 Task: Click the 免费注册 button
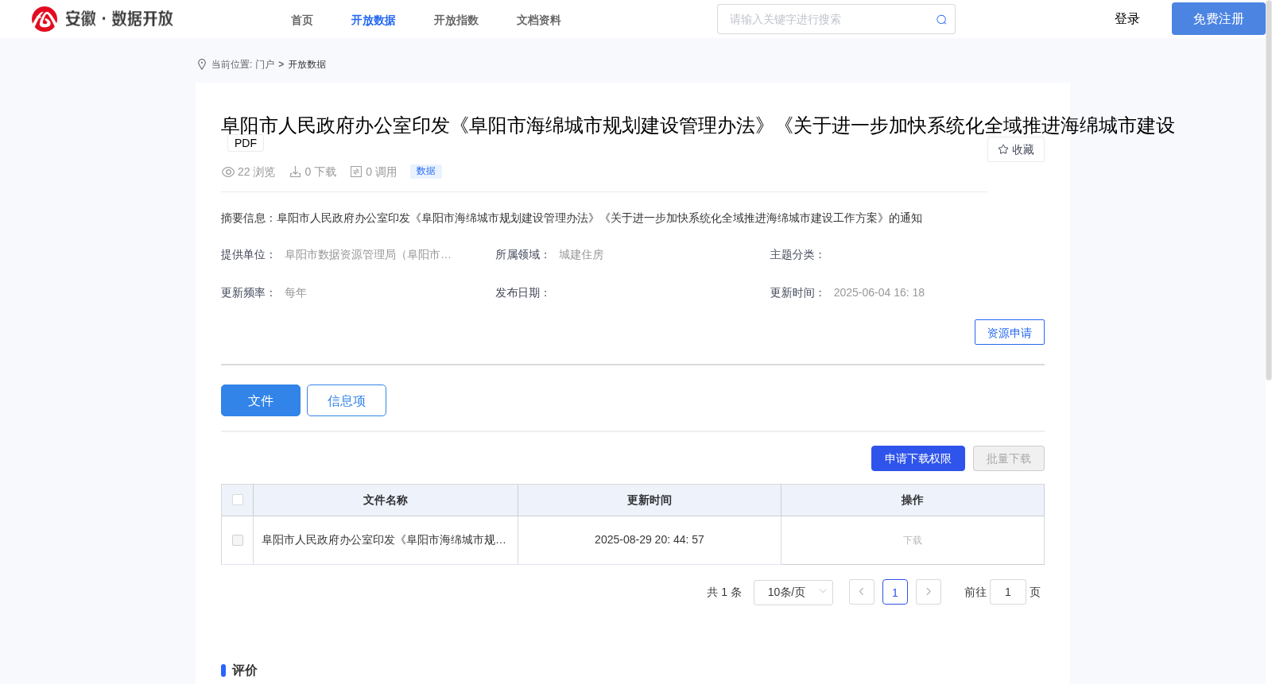pyautogui.click(x=1219, y=19)
